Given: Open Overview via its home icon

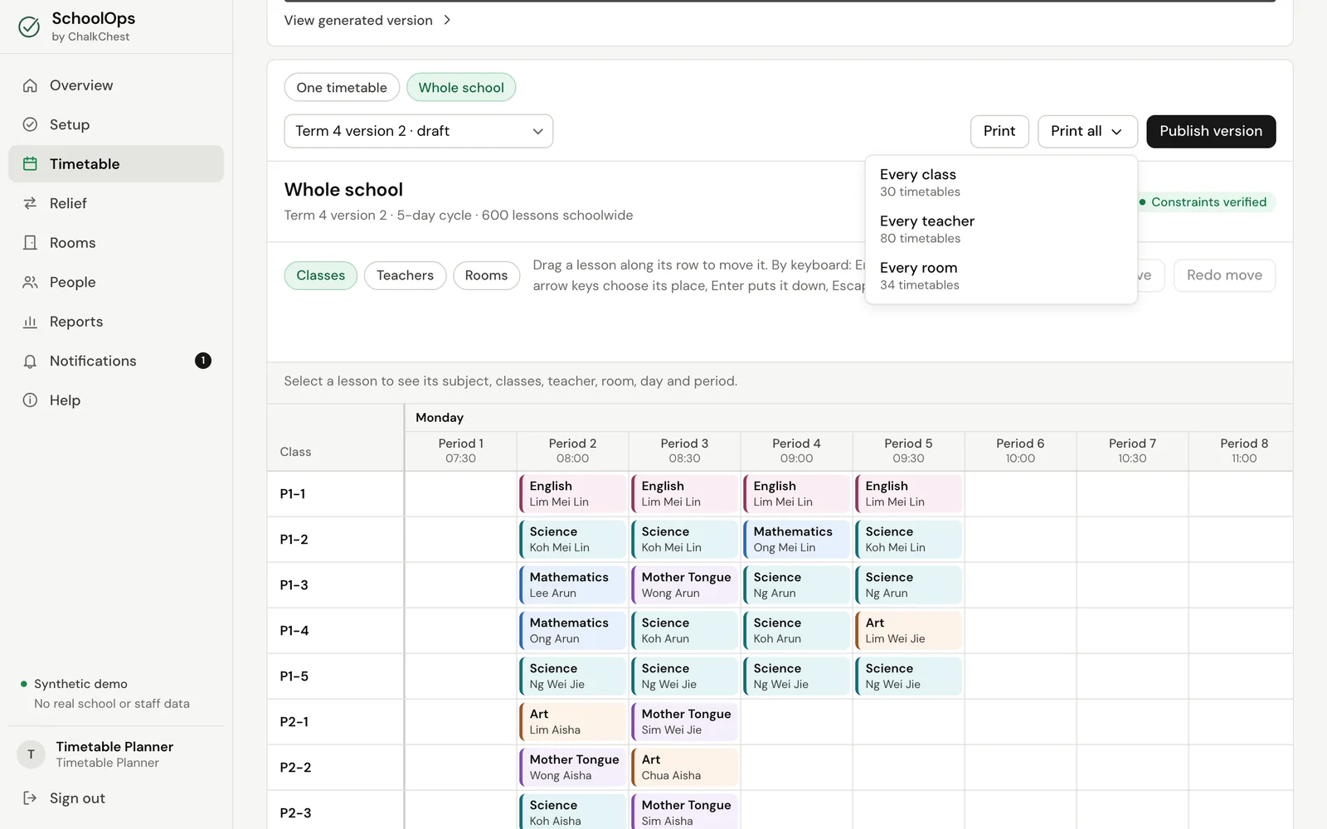Looking at the screenshot, I should click(x=30, y=85).
